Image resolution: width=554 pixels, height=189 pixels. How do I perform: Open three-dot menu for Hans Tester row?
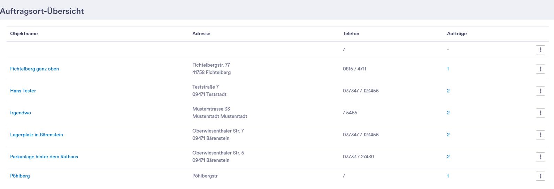(540, 91)
